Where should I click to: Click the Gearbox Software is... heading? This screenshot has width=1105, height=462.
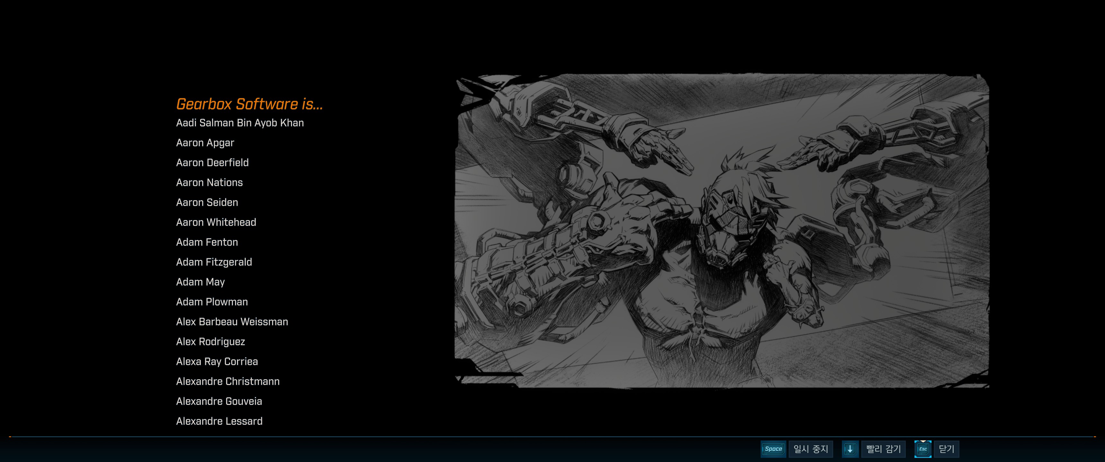[x=249, y=104]
